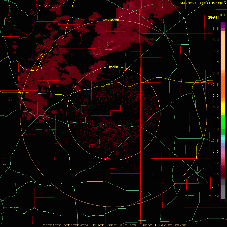Click the 9.0 scale value

216,40
